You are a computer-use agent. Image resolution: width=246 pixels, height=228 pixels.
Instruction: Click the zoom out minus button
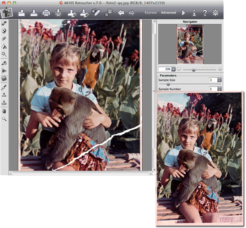coord(179,69)
